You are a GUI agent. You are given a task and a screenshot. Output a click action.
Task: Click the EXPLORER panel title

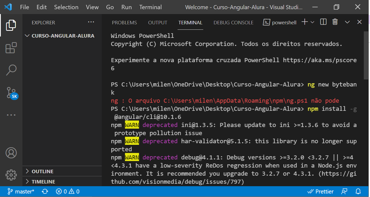[43, 23]
